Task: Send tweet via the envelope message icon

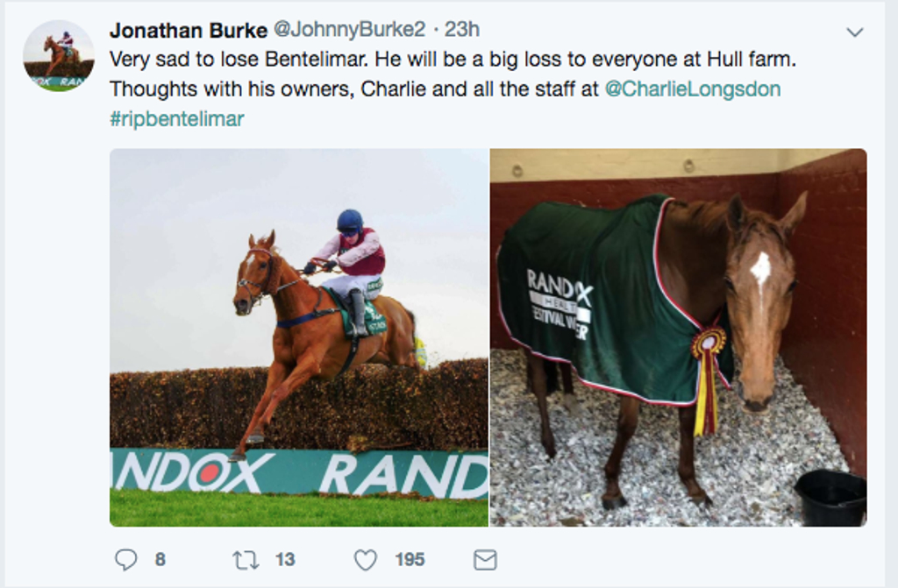Action: (485, 560)
